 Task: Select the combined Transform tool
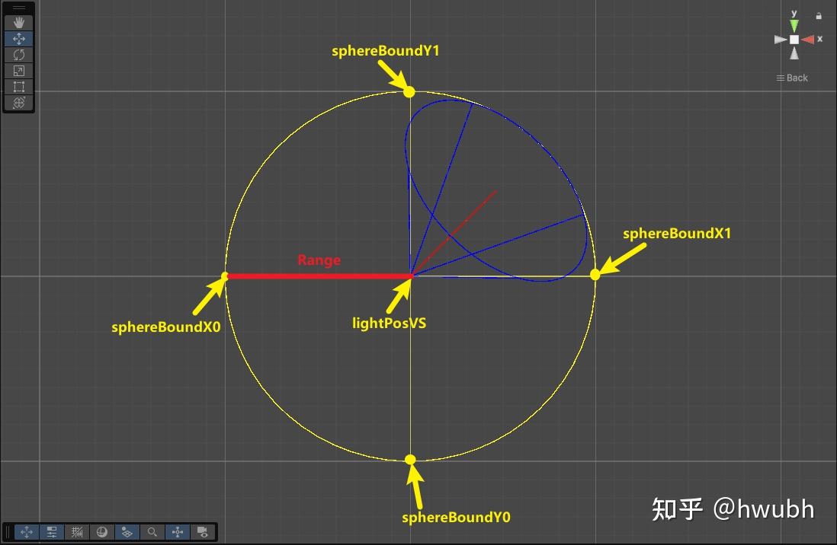pos(19,103)
